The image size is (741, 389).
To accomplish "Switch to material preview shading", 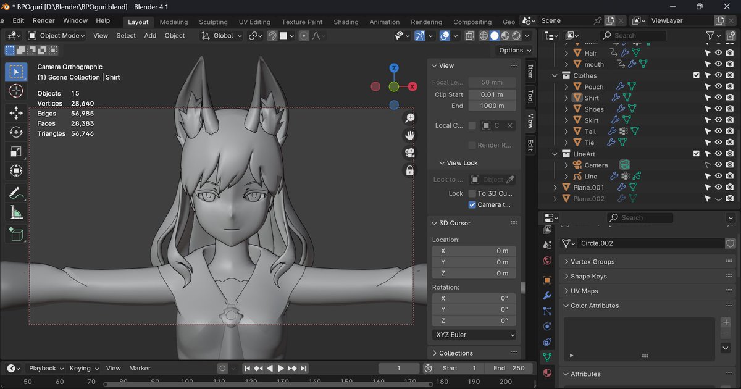I will point(506,36).
